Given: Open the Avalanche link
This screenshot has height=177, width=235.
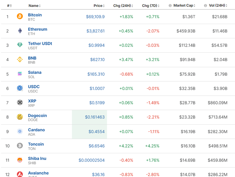Looking at the screenshot, I should [x=38, y=173].
